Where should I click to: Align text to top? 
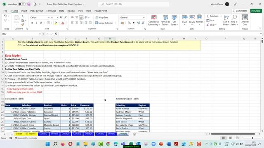click(x=72, y=17)
